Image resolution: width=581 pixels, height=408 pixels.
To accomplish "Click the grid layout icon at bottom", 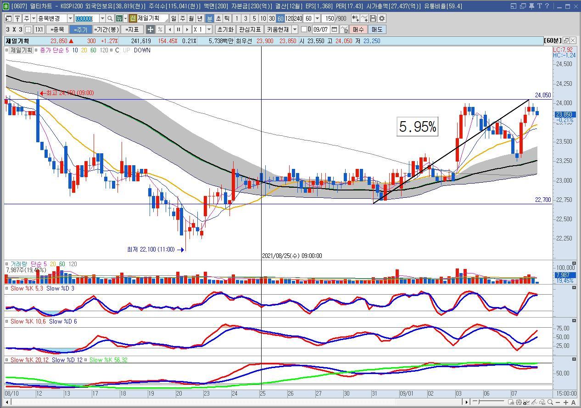I will click(511, 402).
